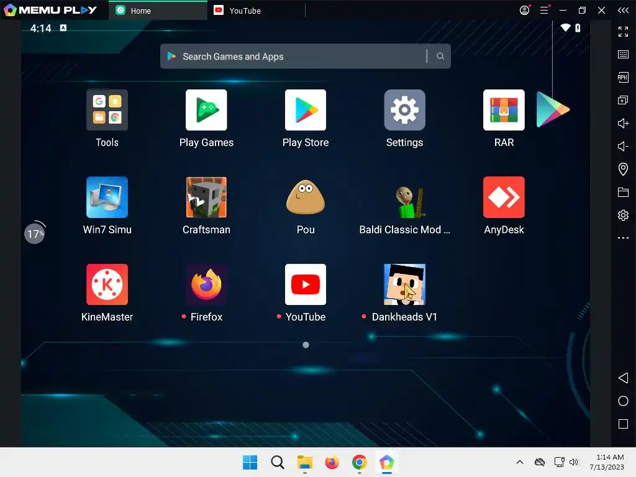
Task: Launch KineMaster video editor
Action: click(x=107, y=284)
